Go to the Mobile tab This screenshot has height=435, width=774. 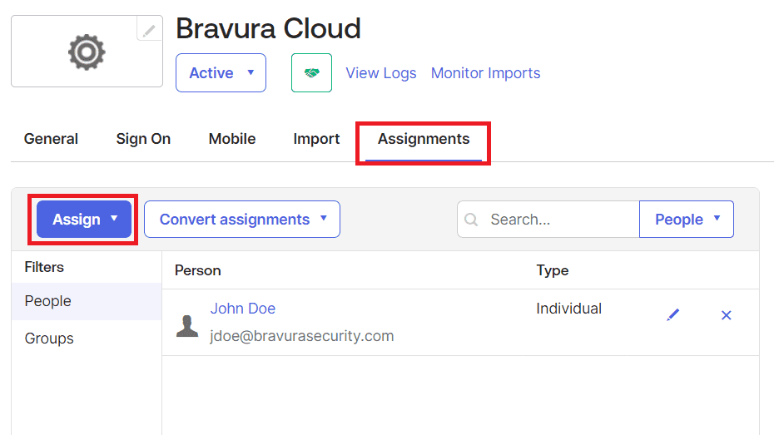coord(232,139)
